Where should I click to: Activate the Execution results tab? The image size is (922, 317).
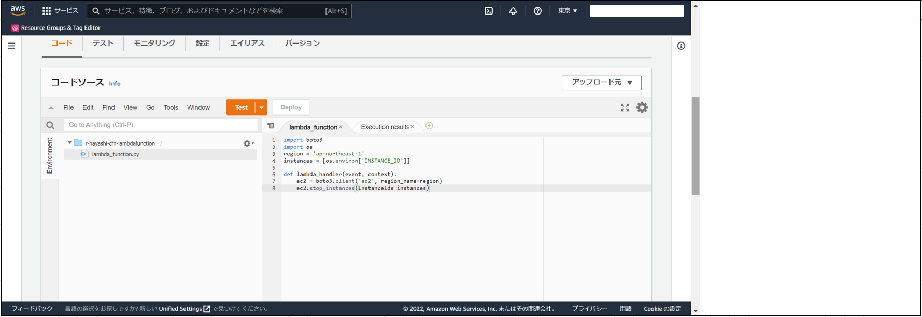pyautogui.click(x=385, y=127)
